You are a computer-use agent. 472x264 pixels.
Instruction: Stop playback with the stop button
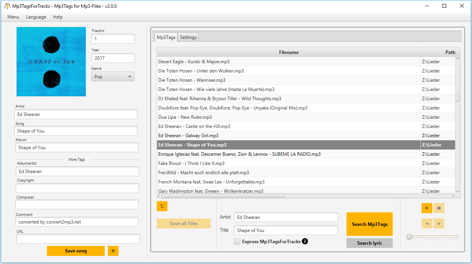tap(439, 208)
